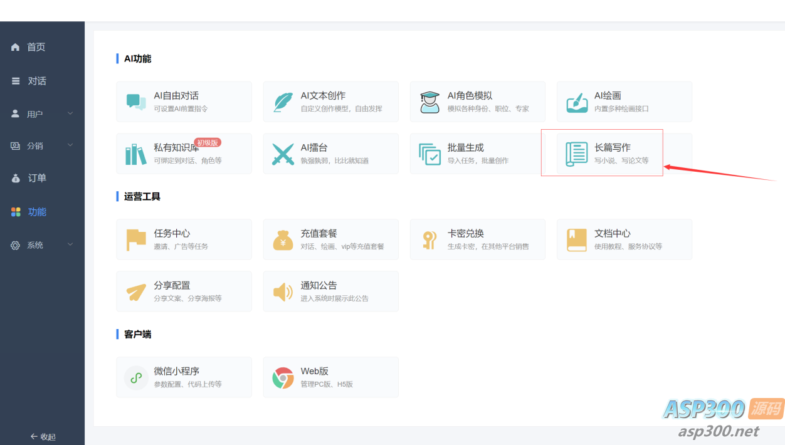Click the icon beside 分销 in sidebar
785x445 pixels.
tap(16, 145)
